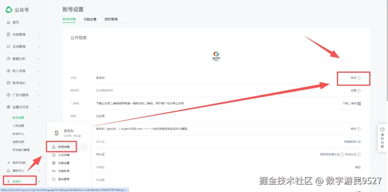Click the geoAI account avatar in public info
Viewport: 388px width, 192px height.
click(x=216, y=56)
